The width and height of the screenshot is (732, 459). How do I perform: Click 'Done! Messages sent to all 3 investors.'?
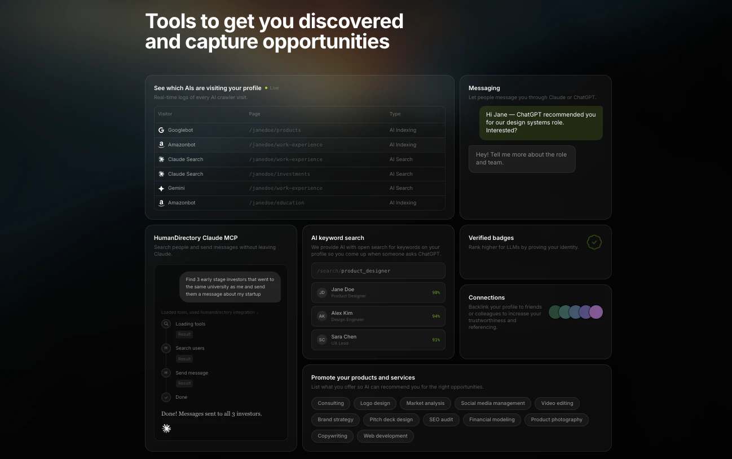tap(211, 413)
